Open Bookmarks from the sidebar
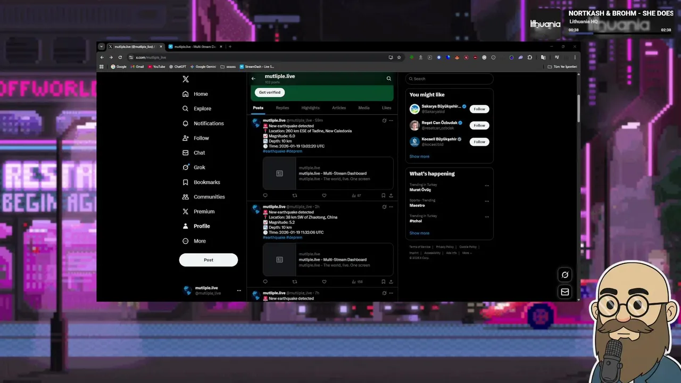Screen dimensions: 681x383 [201, 182]
